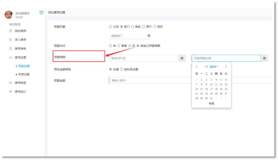Open 我的费用 in the sidebar
This screenshot has height=160, width=278.
click(20, 31)
